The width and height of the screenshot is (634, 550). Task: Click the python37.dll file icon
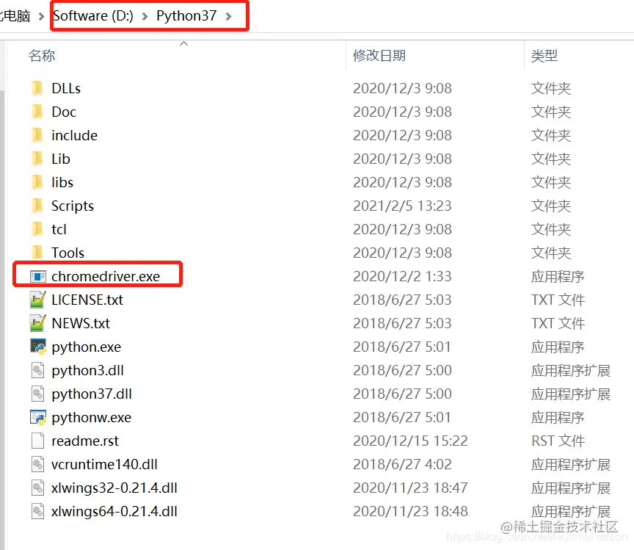(x=37, y=394)
